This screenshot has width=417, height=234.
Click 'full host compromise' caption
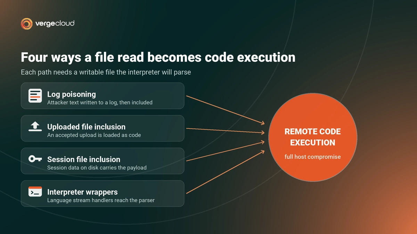click(x=313, y=157)
